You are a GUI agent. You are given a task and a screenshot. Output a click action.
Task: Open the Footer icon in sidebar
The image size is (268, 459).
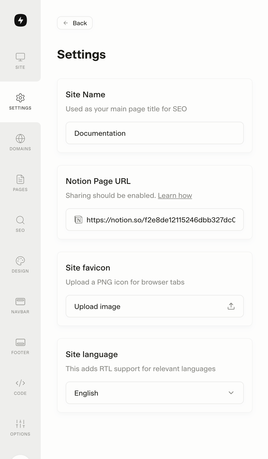click(20, 342)
